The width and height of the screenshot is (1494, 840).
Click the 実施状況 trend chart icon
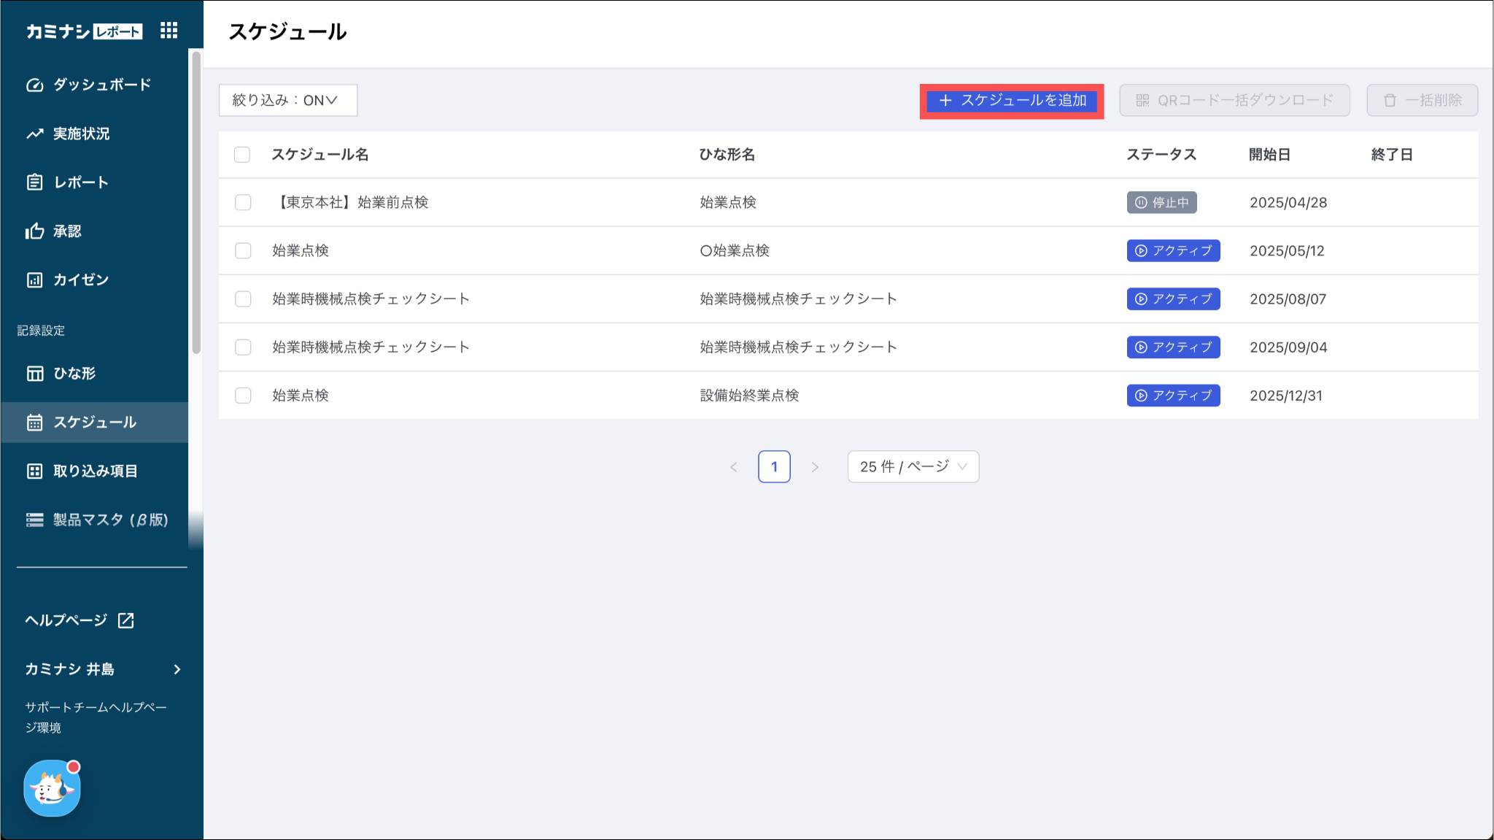pos(35,134)
